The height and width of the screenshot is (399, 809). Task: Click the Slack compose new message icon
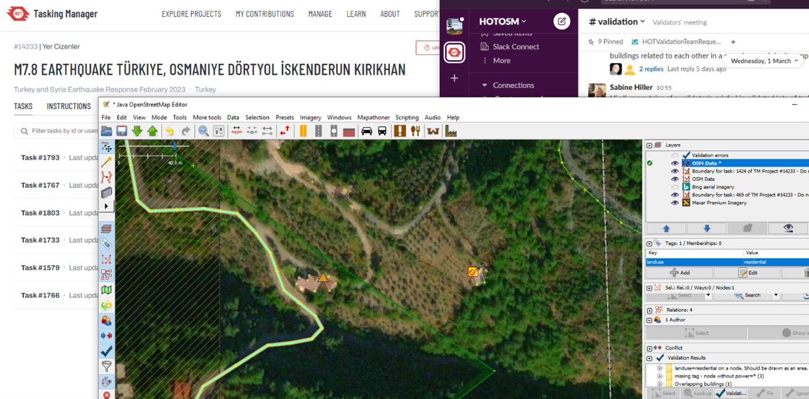(x=561, y=22)
